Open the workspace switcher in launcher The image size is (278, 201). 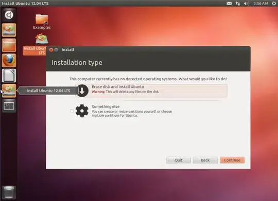pyautogui.click(x=9, y=106)
